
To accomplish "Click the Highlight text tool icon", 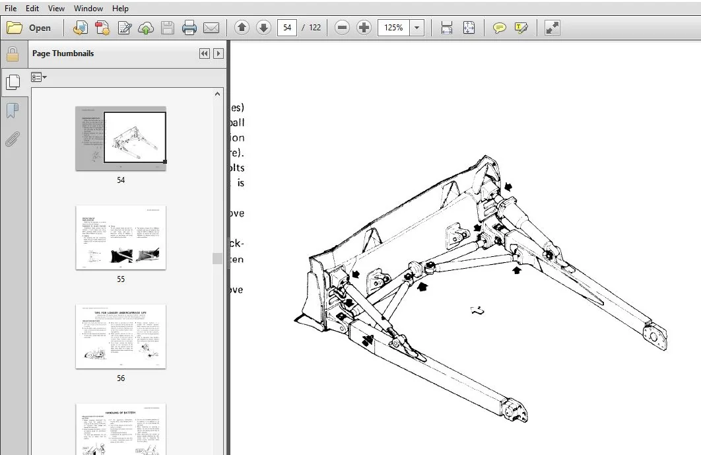I will coord(521,28).
